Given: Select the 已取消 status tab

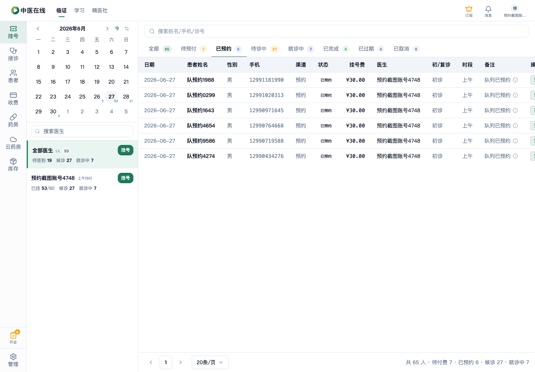Looking at the screenshot, I should [x=406, y=49].
